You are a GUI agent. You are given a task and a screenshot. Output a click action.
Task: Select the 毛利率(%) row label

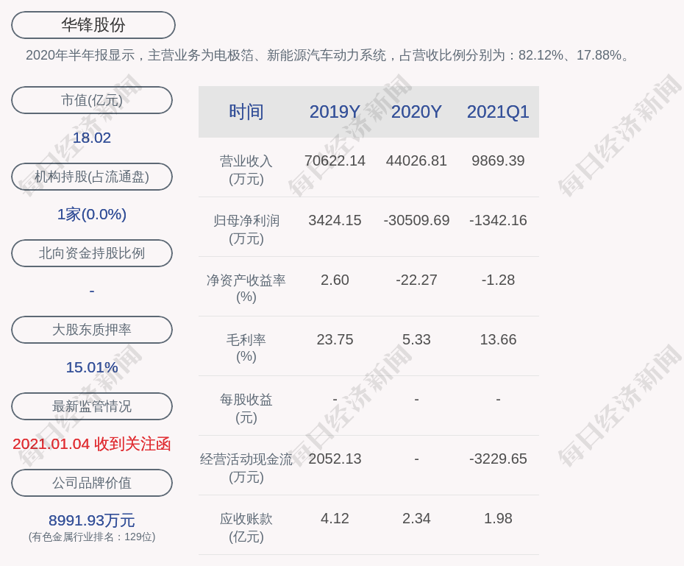pos(246,348)
